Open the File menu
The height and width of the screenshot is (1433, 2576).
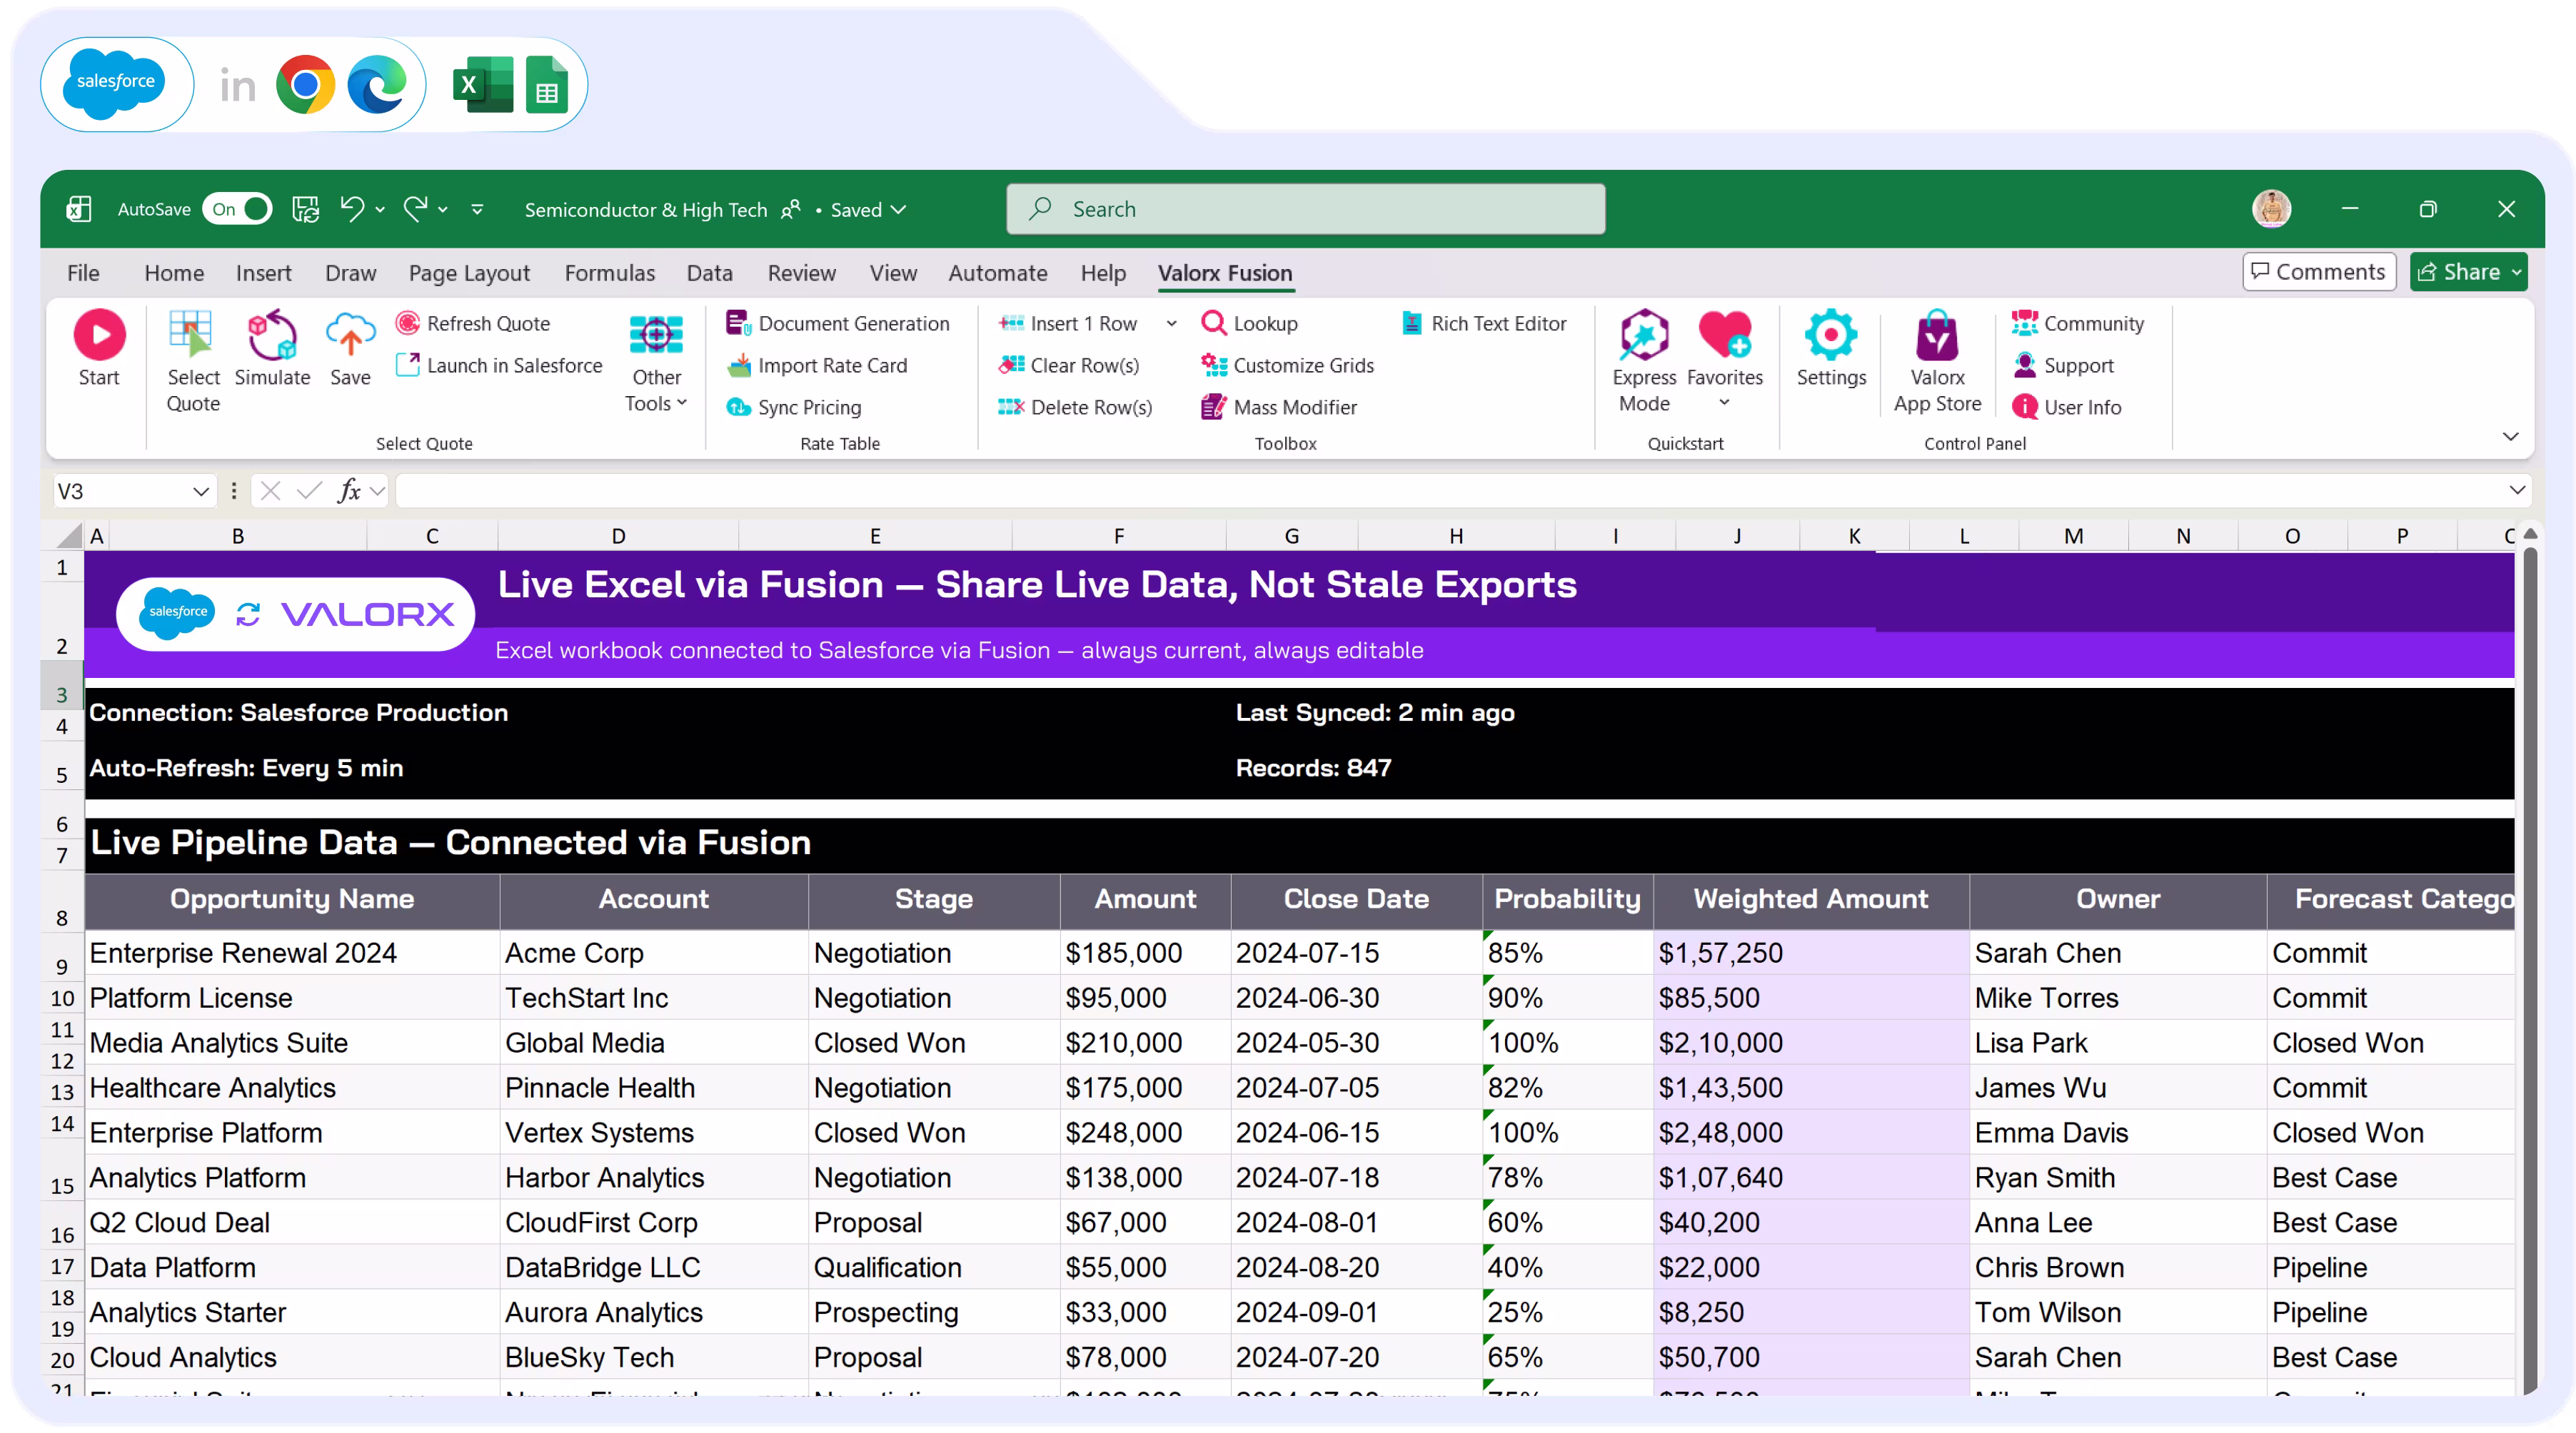click(83, 273)
